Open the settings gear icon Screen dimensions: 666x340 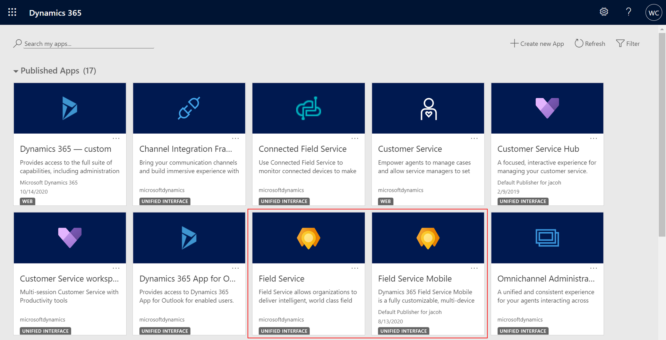pos(604,12)
